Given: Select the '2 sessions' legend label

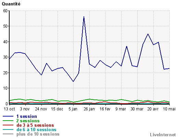Looking at the screenshot, I should click(x=28, y=121).
